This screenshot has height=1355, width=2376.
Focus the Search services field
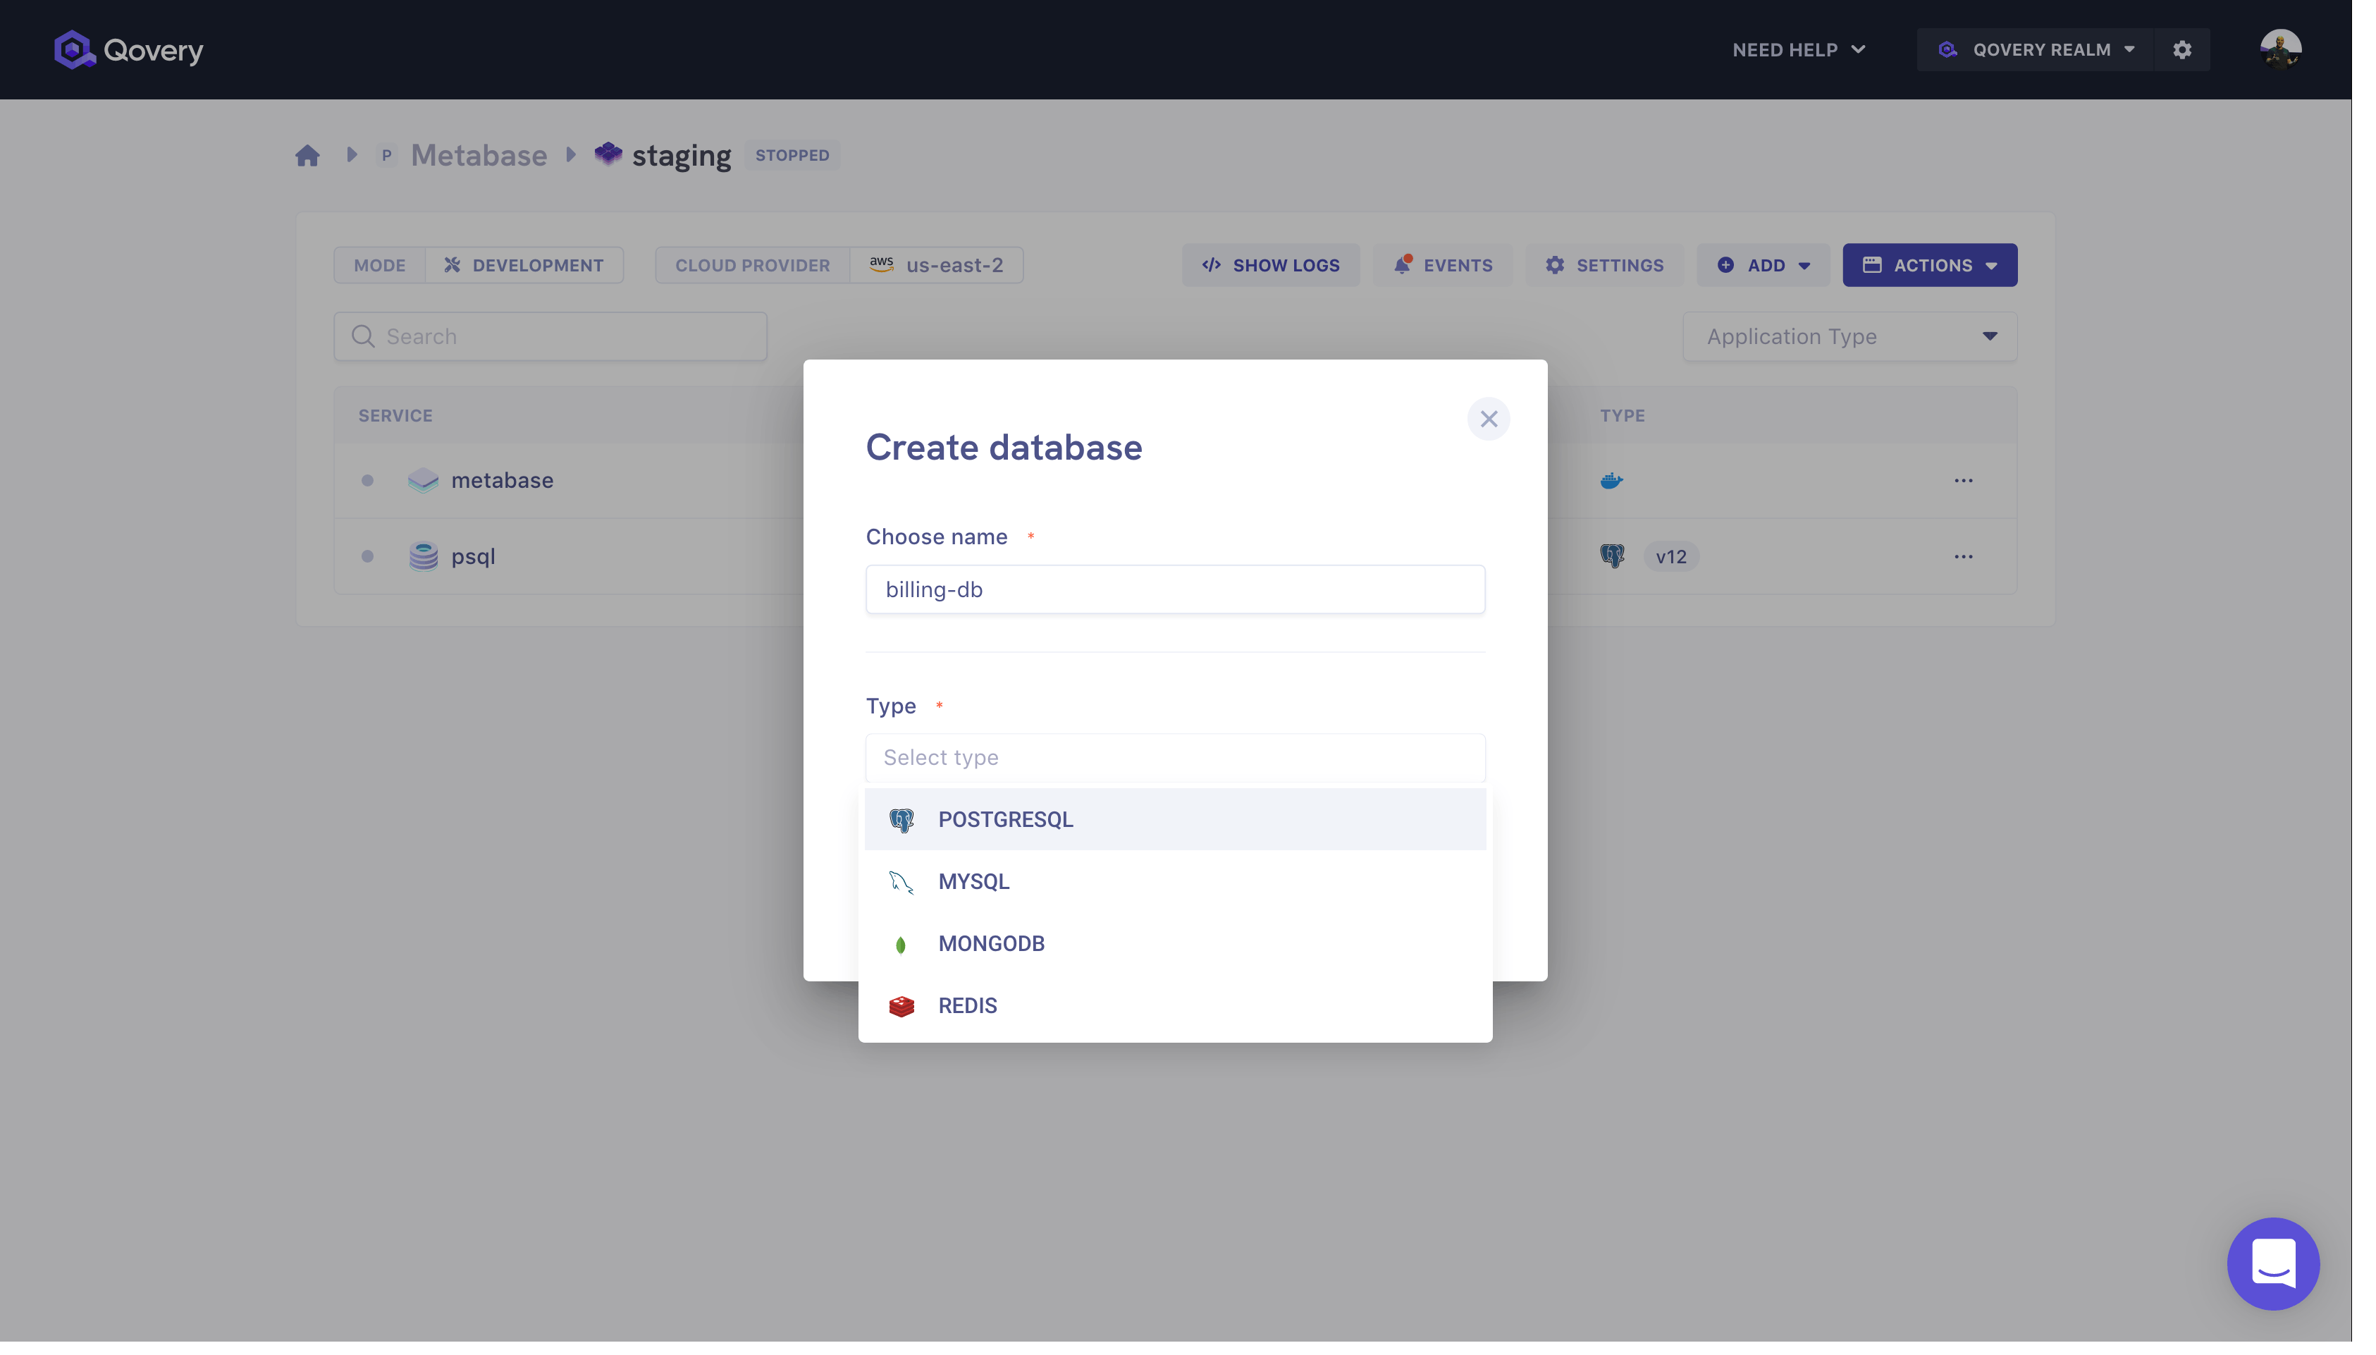[x=550, y=336]
